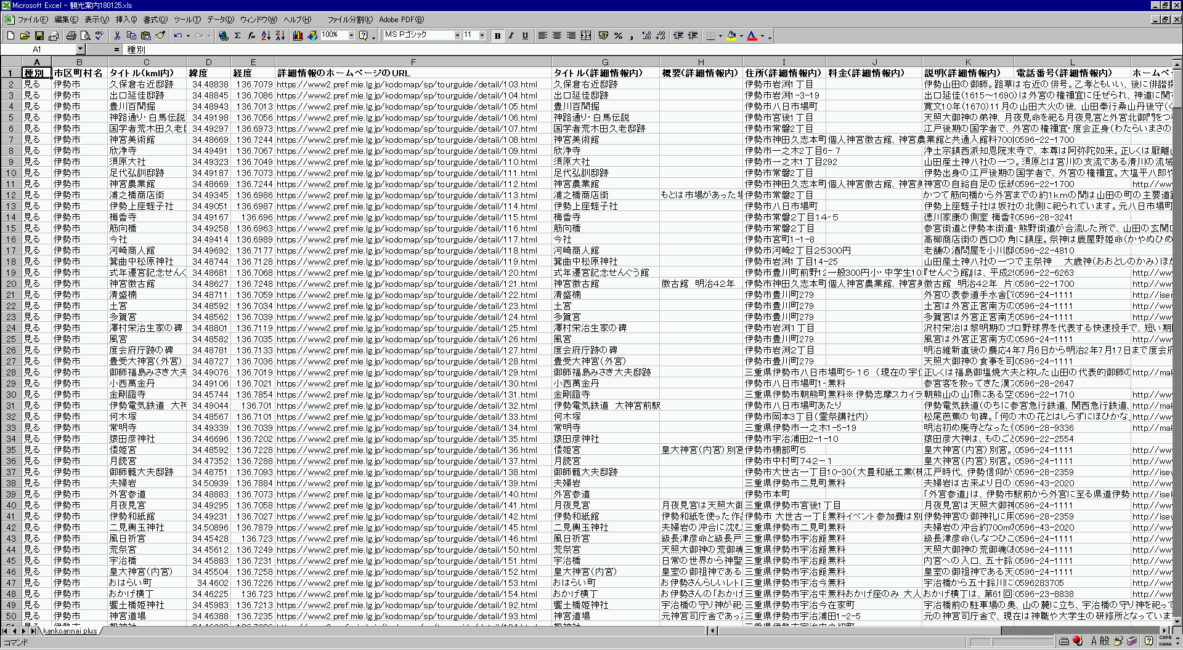The image size is (1183, 650).
Task: Launch the Chart Wizard
Action: 298,36
